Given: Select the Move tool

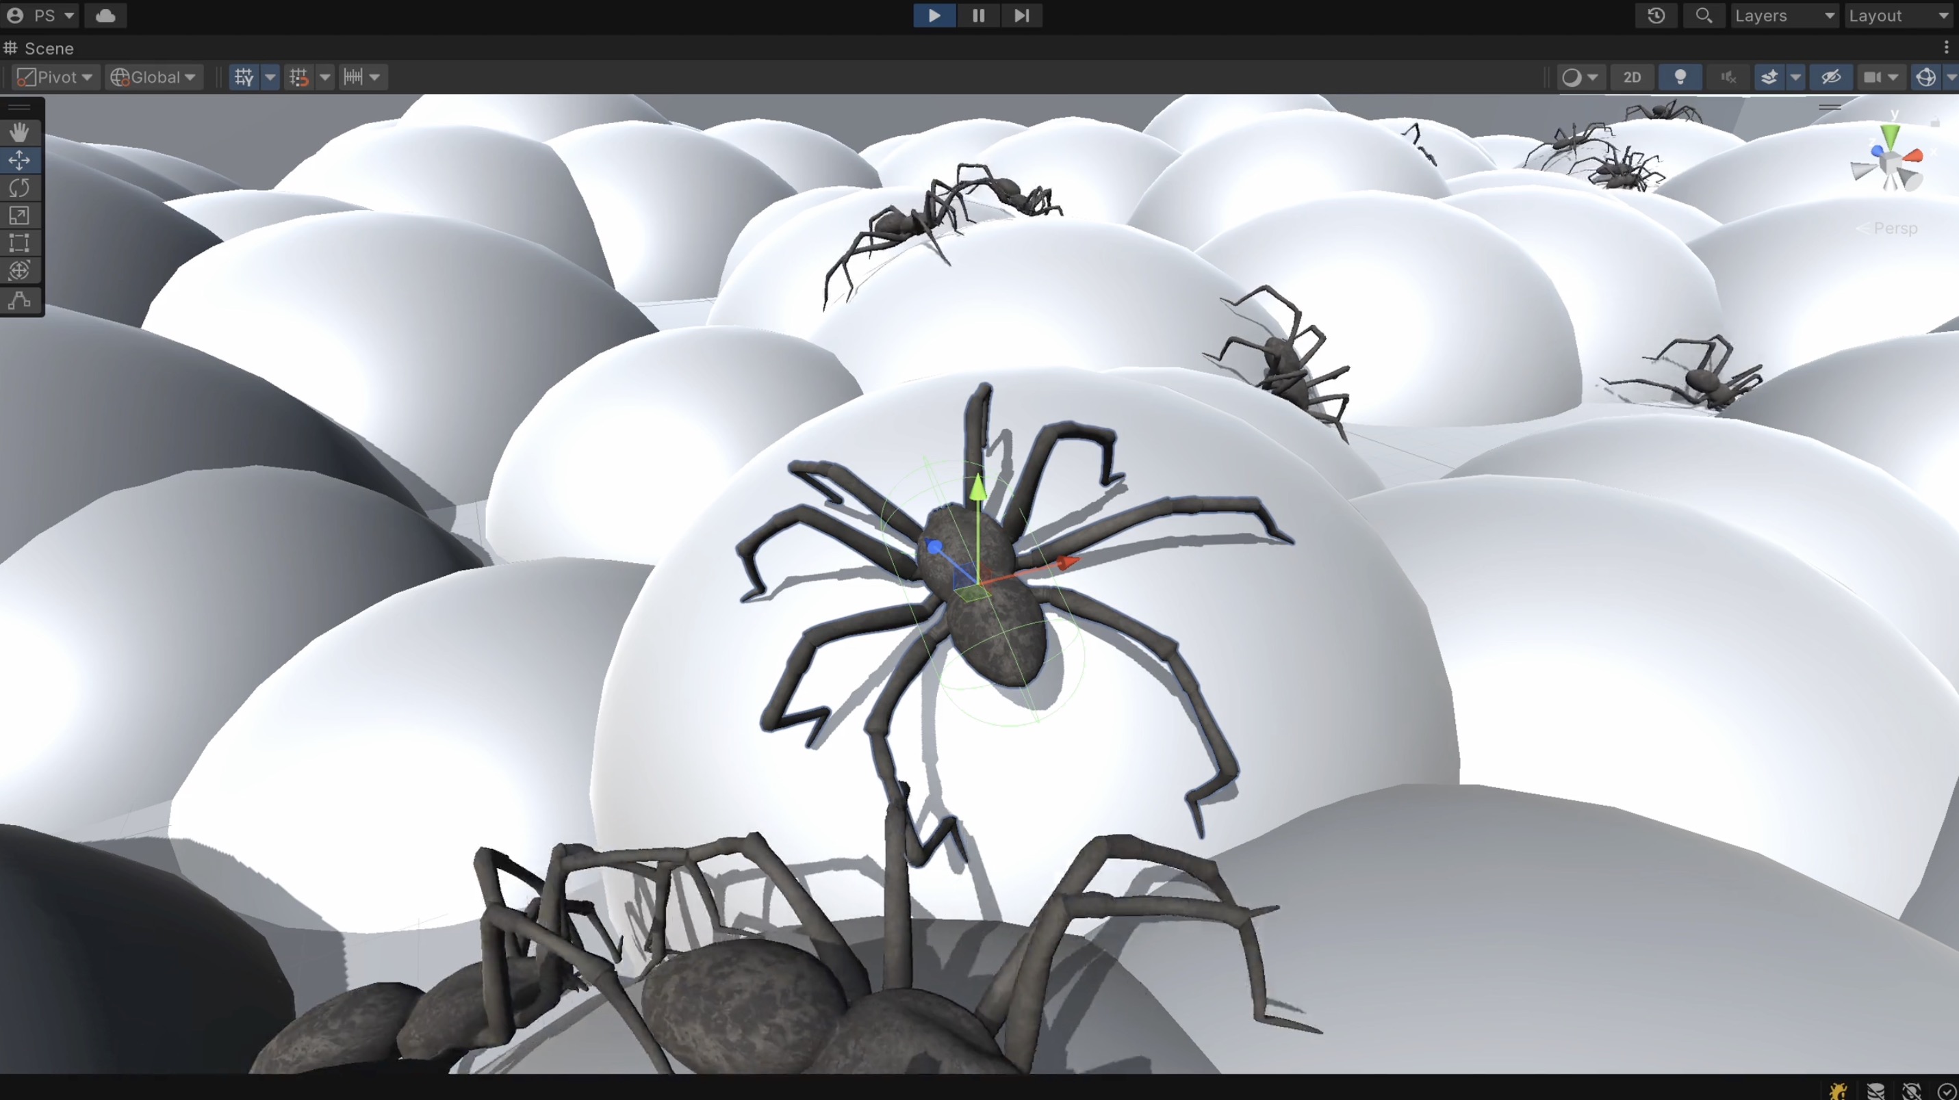Looking at the screenshot, I should (x=20, y=159).
